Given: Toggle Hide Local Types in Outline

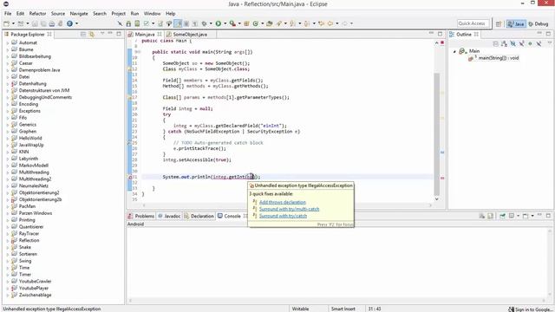Looking at the screenshot, I should pos(539,43).
